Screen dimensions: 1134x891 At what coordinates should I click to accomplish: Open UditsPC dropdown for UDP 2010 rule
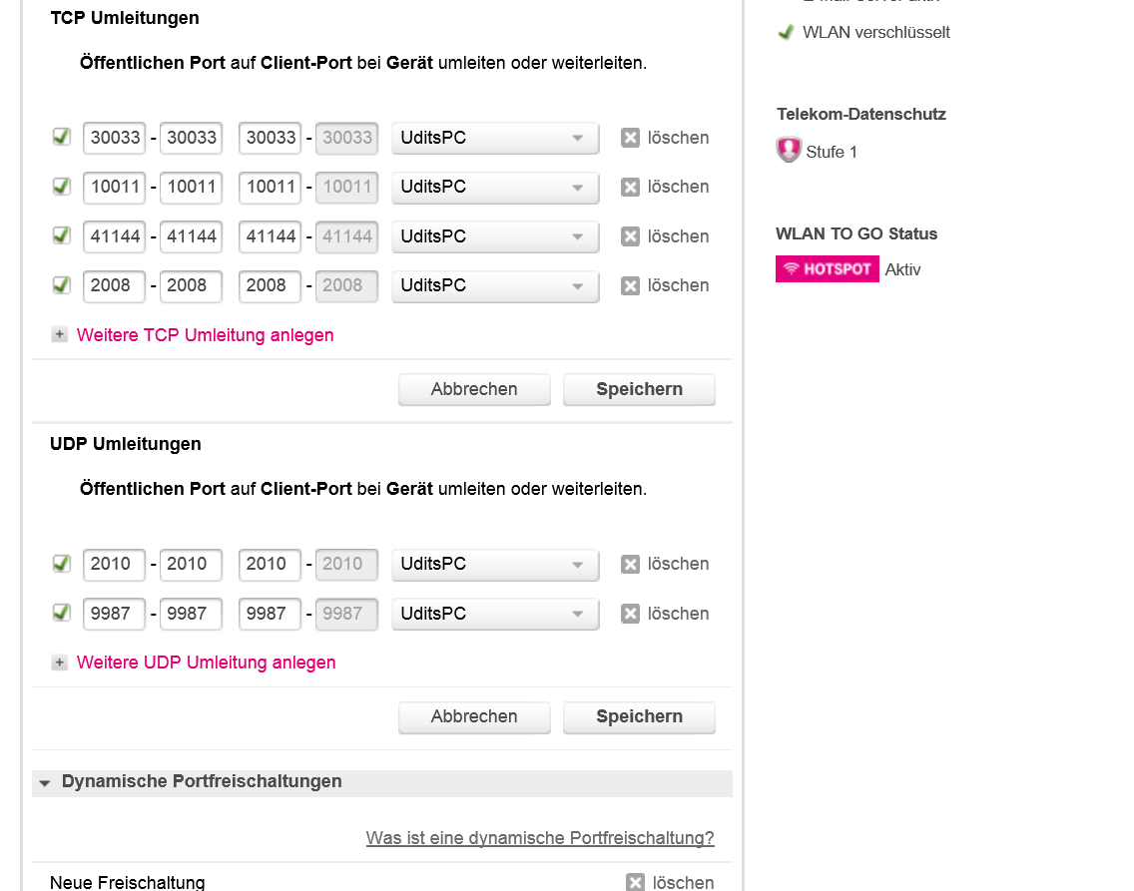(x=495, y=565)
